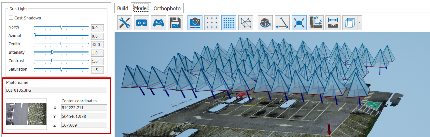
Task: Select the X coordinate field 514222.711
Action: 84,108
